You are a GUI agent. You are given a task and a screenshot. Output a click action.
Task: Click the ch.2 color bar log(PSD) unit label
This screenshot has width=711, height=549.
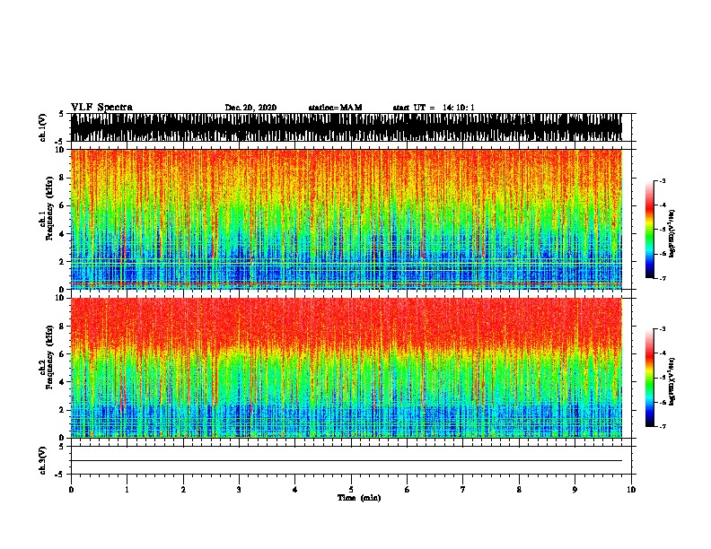tap(672, 382)
